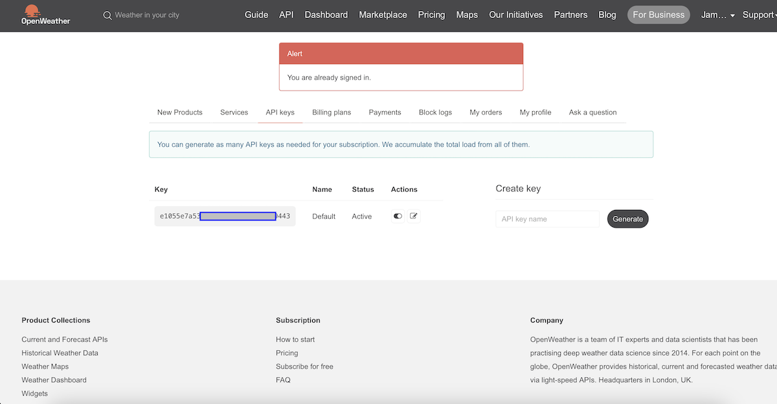
Task: Open Partners in the top navigation
Action: pyautogui.click(x=571, y=15)
